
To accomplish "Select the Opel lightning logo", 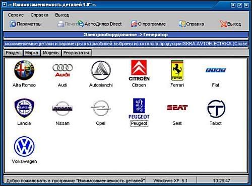I will (101, 108).
